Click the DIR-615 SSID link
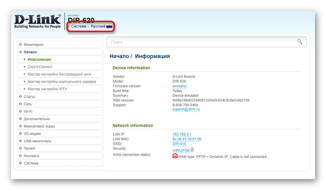The image size is (326, 190). pyautogui.click(x=179, y=144)
